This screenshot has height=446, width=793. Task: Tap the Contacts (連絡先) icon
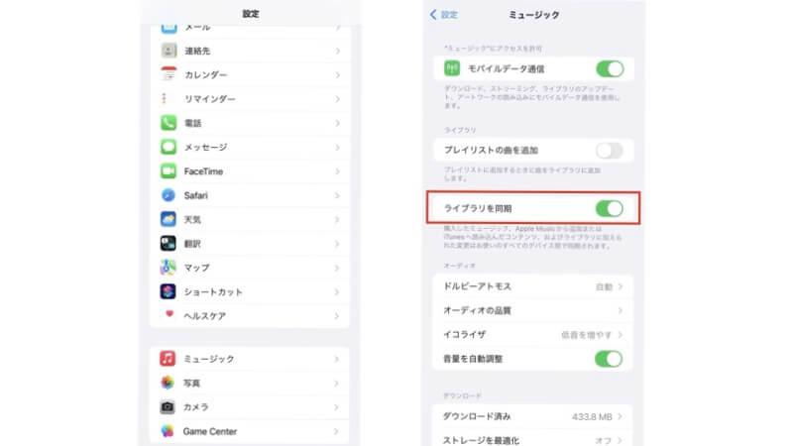tap(169, 51)
